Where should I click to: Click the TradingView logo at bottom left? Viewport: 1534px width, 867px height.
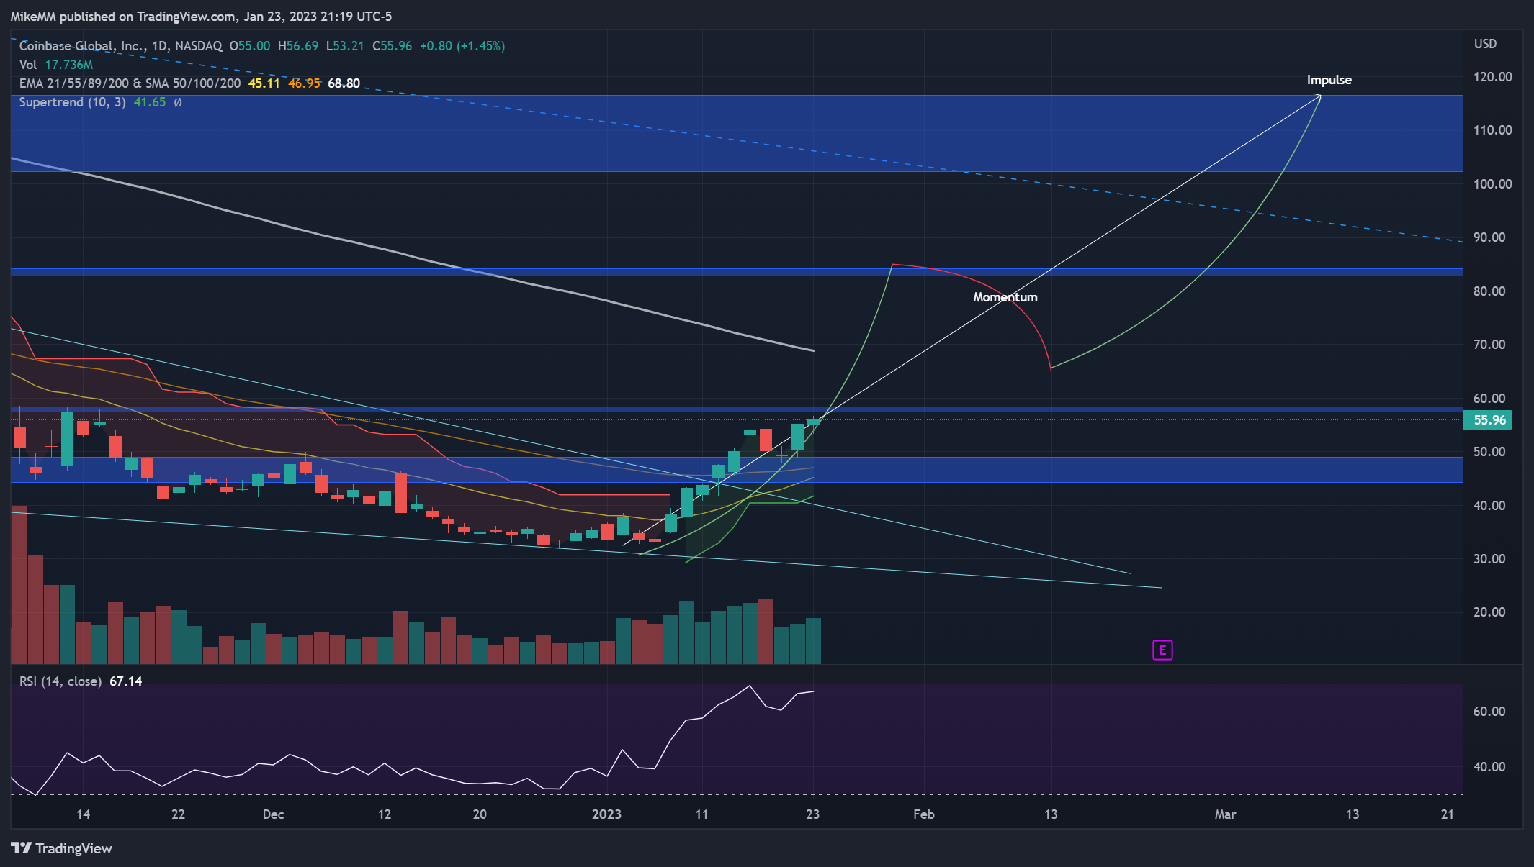click(x=61, y=848)
